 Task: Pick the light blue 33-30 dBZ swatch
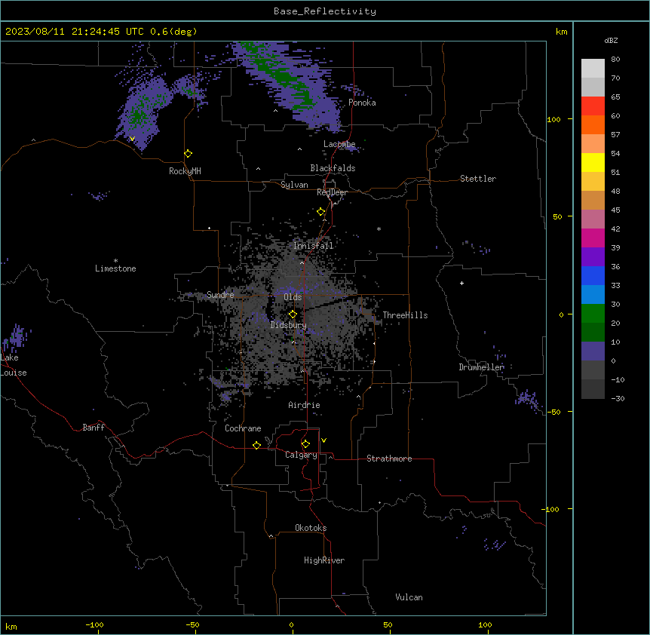point(593,295)
